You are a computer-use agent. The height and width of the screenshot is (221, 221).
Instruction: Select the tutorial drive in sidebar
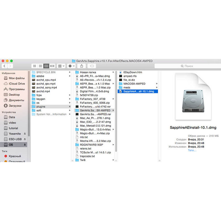(11, 128)
